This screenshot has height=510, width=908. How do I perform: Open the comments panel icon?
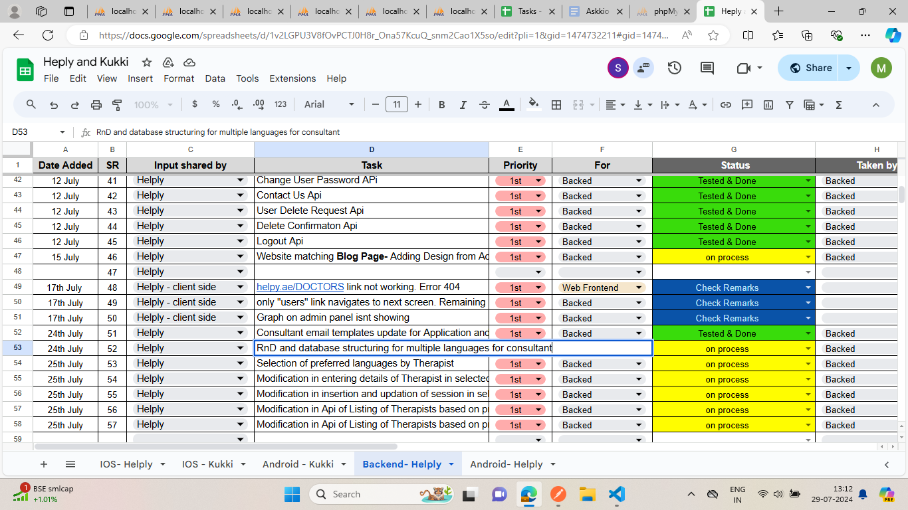coord(707,68)
